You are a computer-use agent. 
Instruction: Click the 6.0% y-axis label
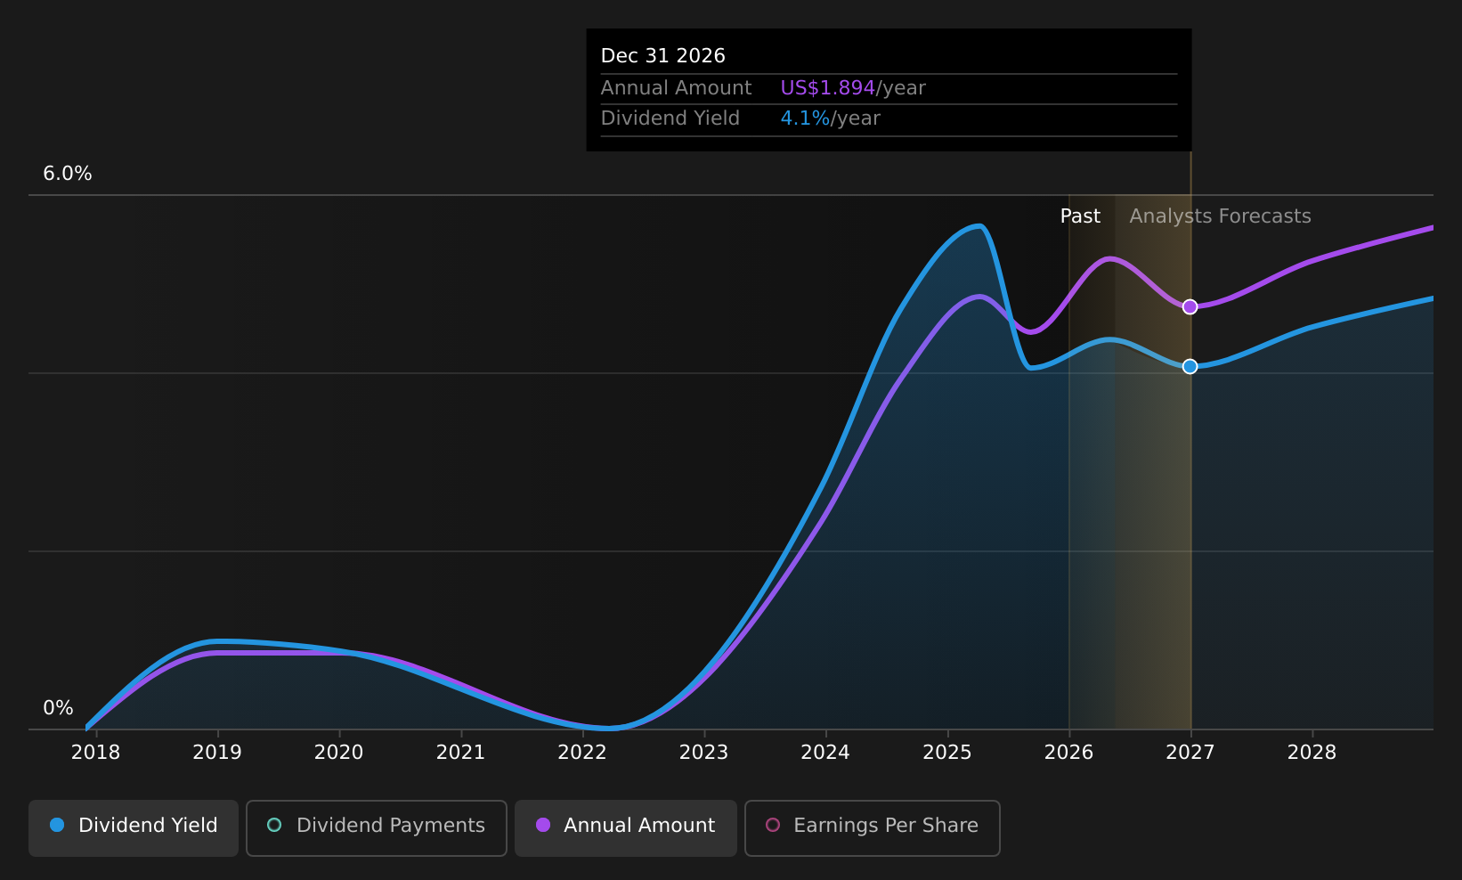68,174
